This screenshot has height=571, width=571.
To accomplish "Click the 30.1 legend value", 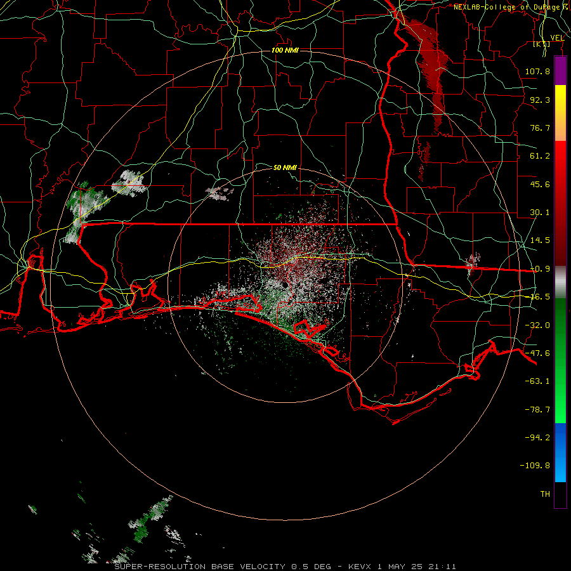I will (x=540, y=213).
